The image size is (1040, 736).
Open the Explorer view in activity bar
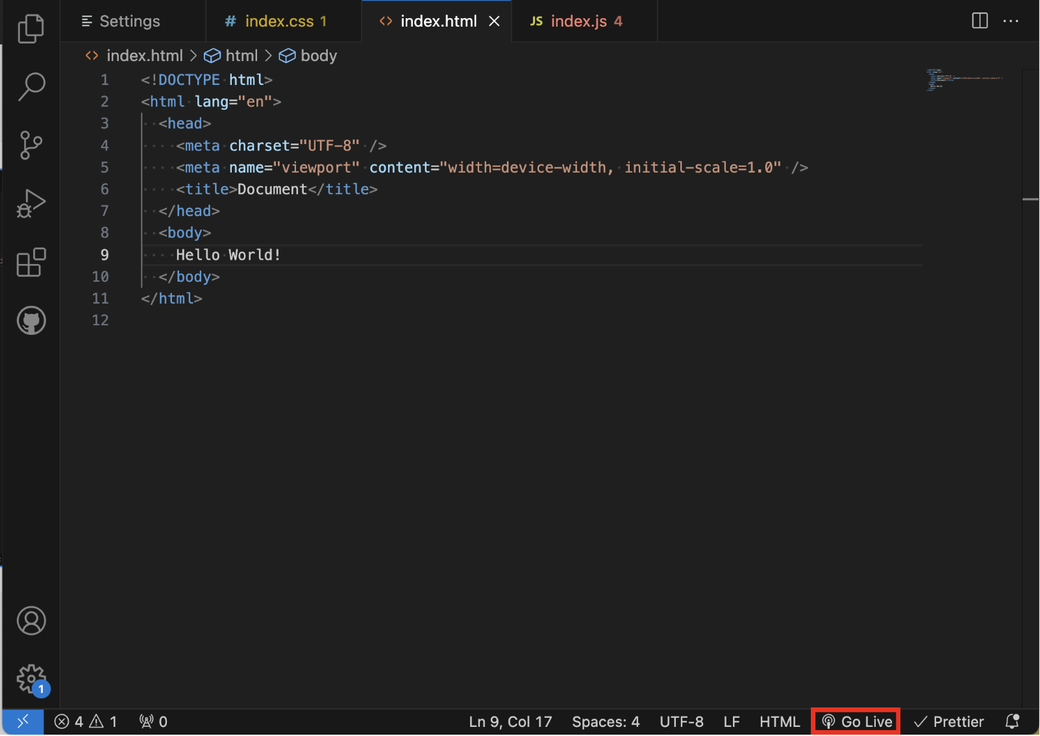coord(31,29)
